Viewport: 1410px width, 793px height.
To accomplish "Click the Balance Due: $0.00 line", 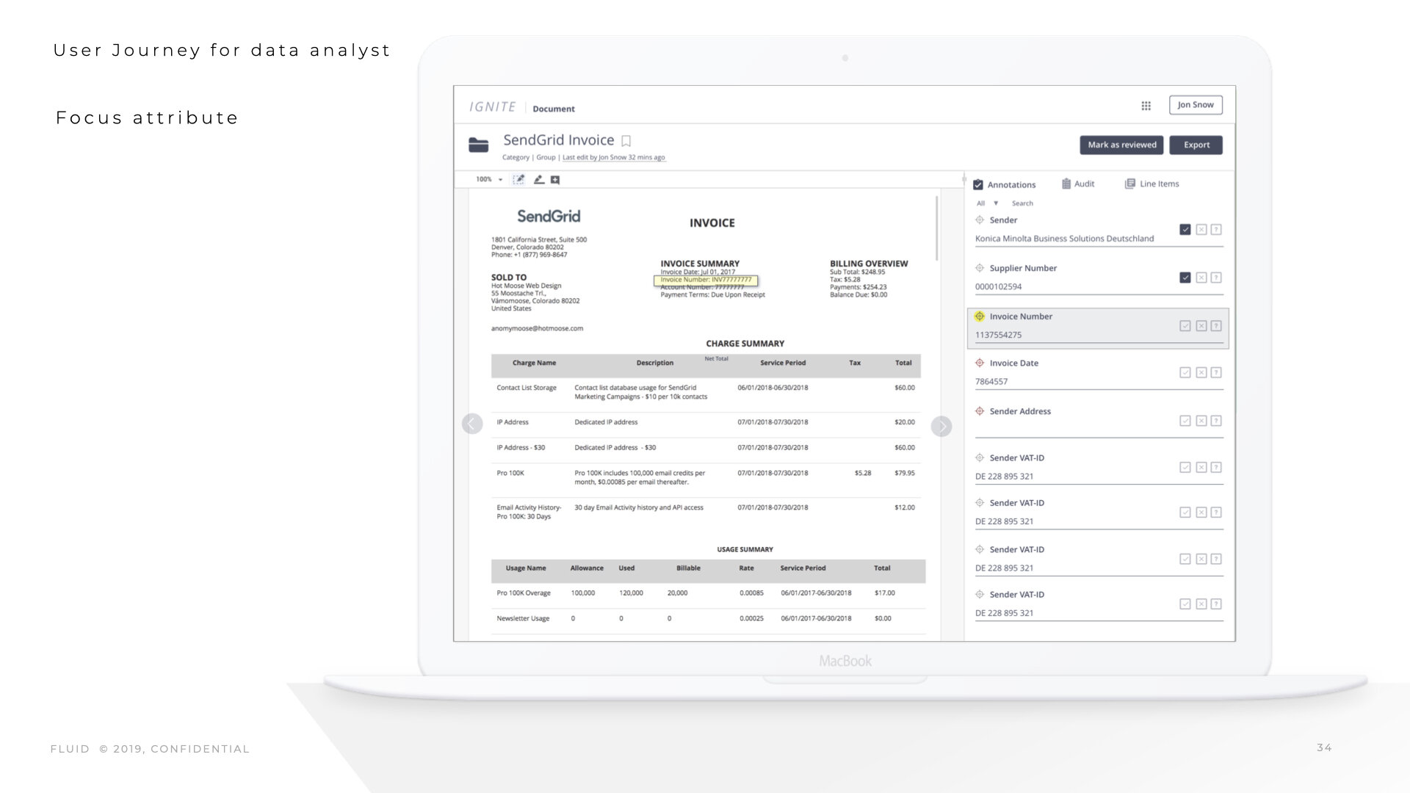I will [858, 295].
